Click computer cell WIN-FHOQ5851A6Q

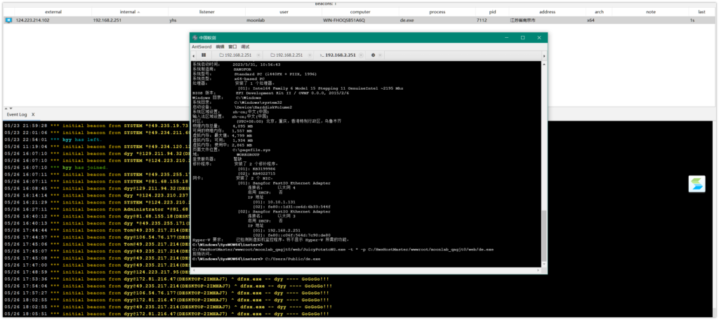coord(344,20)
